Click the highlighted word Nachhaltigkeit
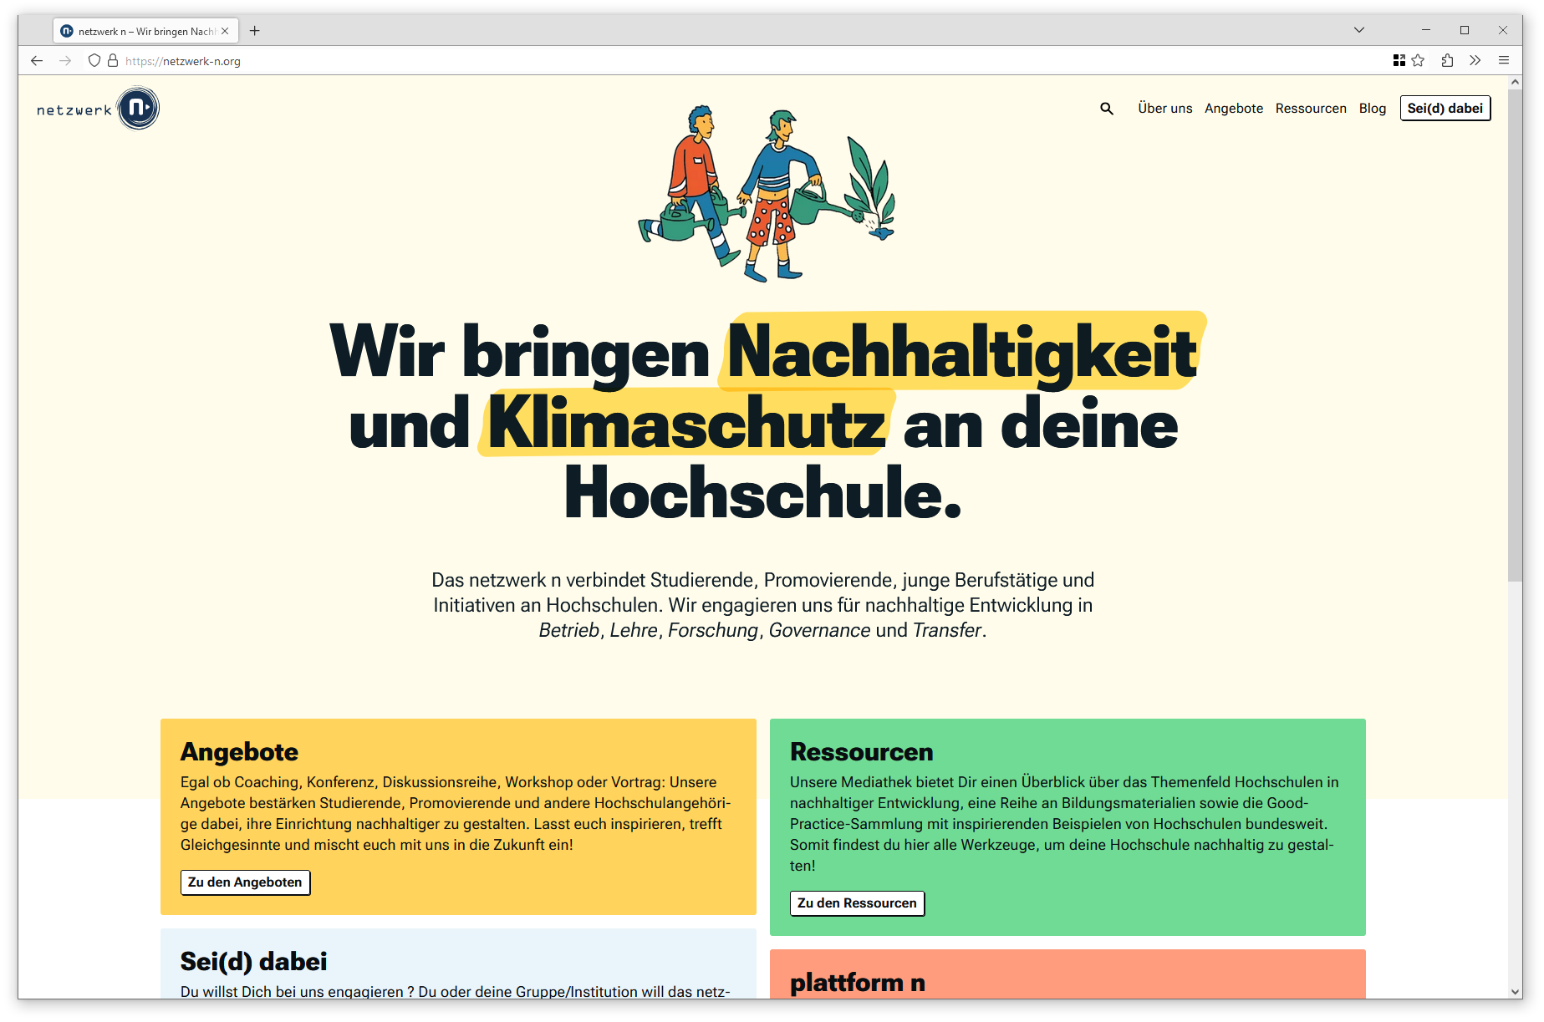The image size is (1544, 1022). (961, 352)
